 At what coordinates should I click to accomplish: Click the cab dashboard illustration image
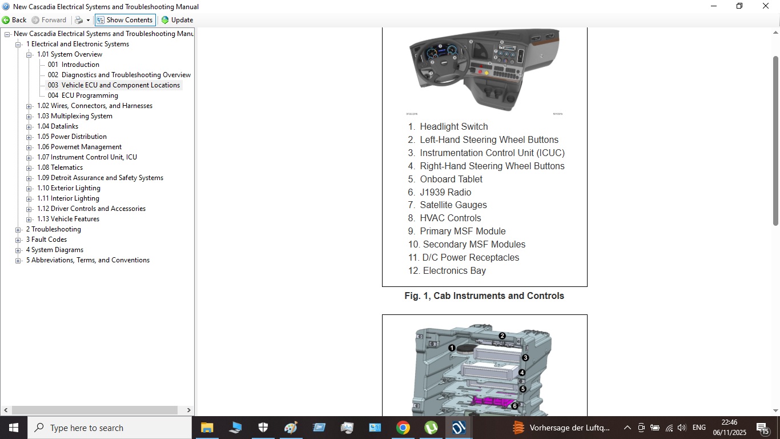coord(484,70)
